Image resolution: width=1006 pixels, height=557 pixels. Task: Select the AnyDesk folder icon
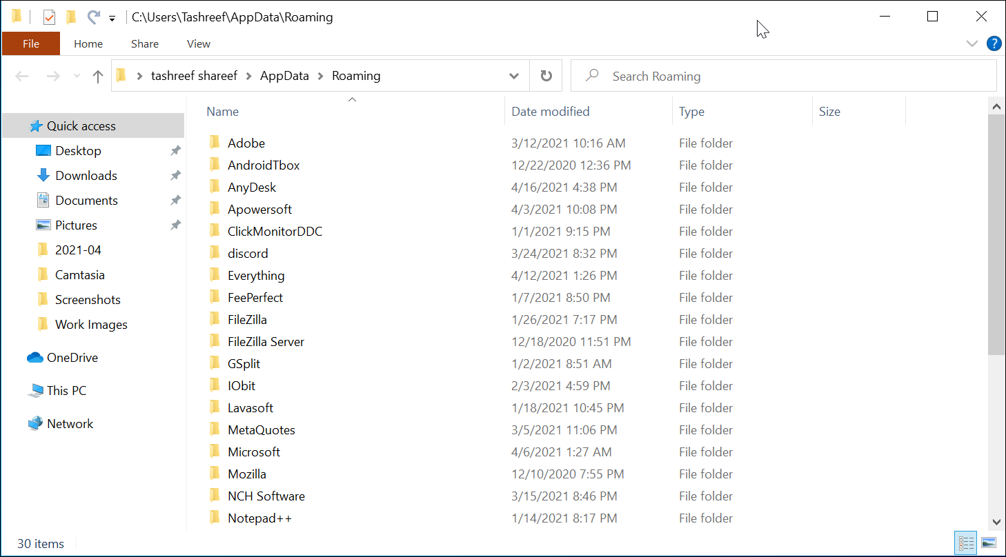(215, 187)
